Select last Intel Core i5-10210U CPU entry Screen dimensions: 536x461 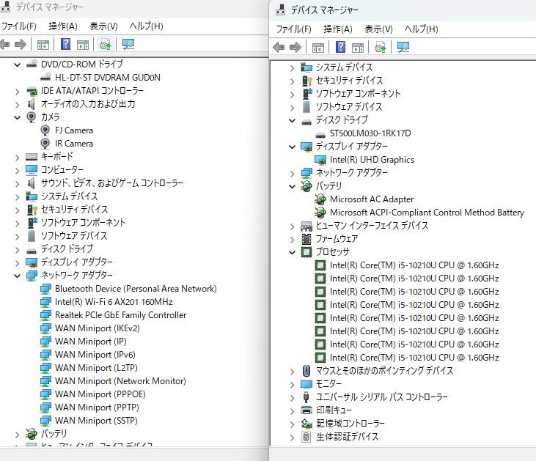414,358
